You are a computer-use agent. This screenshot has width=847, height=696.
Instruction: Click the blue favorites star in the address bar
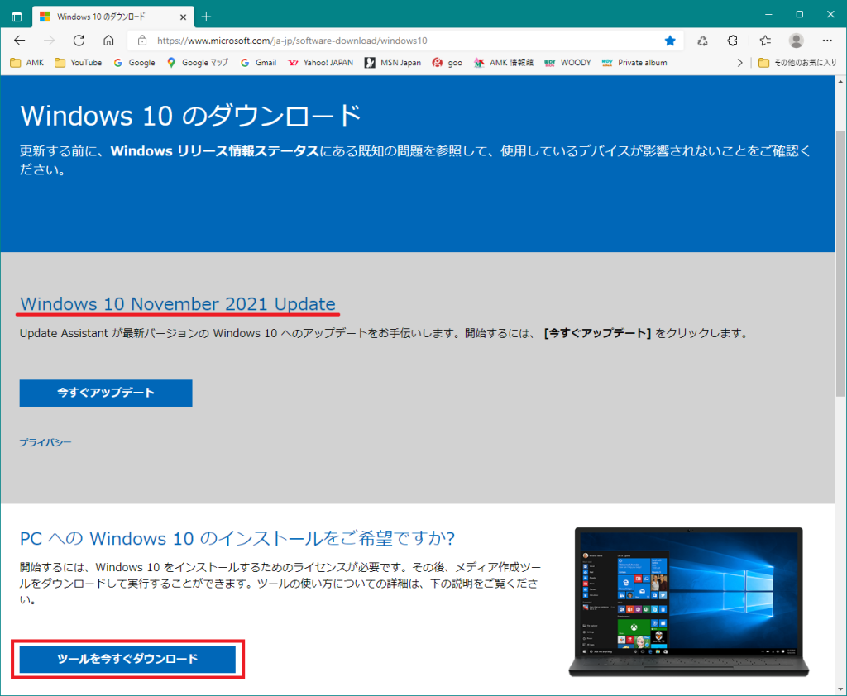pos(670,41)
